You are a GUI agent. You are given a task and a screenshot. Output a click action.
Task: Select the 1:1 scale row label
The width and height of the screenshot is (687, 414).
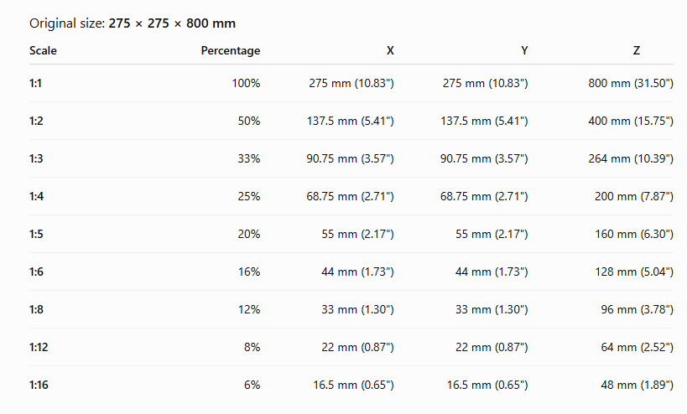coord(35,83)
